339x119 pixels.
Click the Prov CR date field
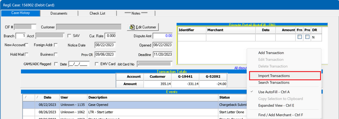105,55
